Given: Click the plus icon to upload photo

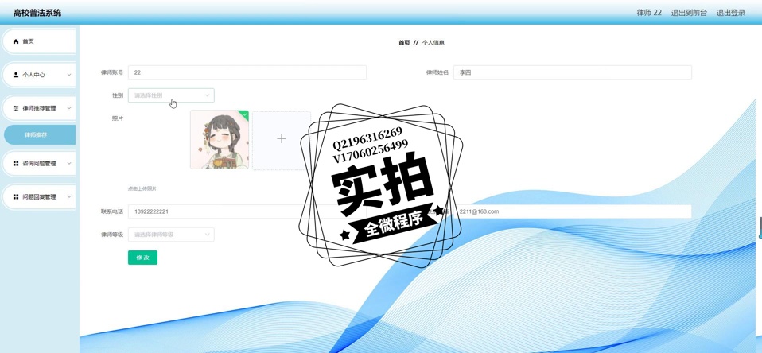Looking at the screenshot, I should point(281,139).
